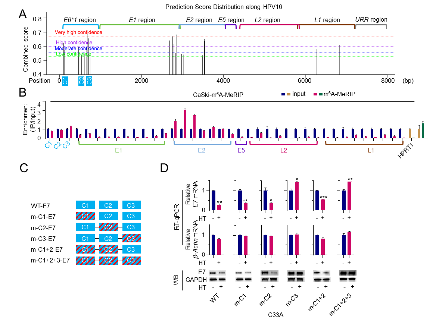The width and height of the screenshot is (436, 324).
Task: Click the last western blot image on the right
Action: (348, 276)
